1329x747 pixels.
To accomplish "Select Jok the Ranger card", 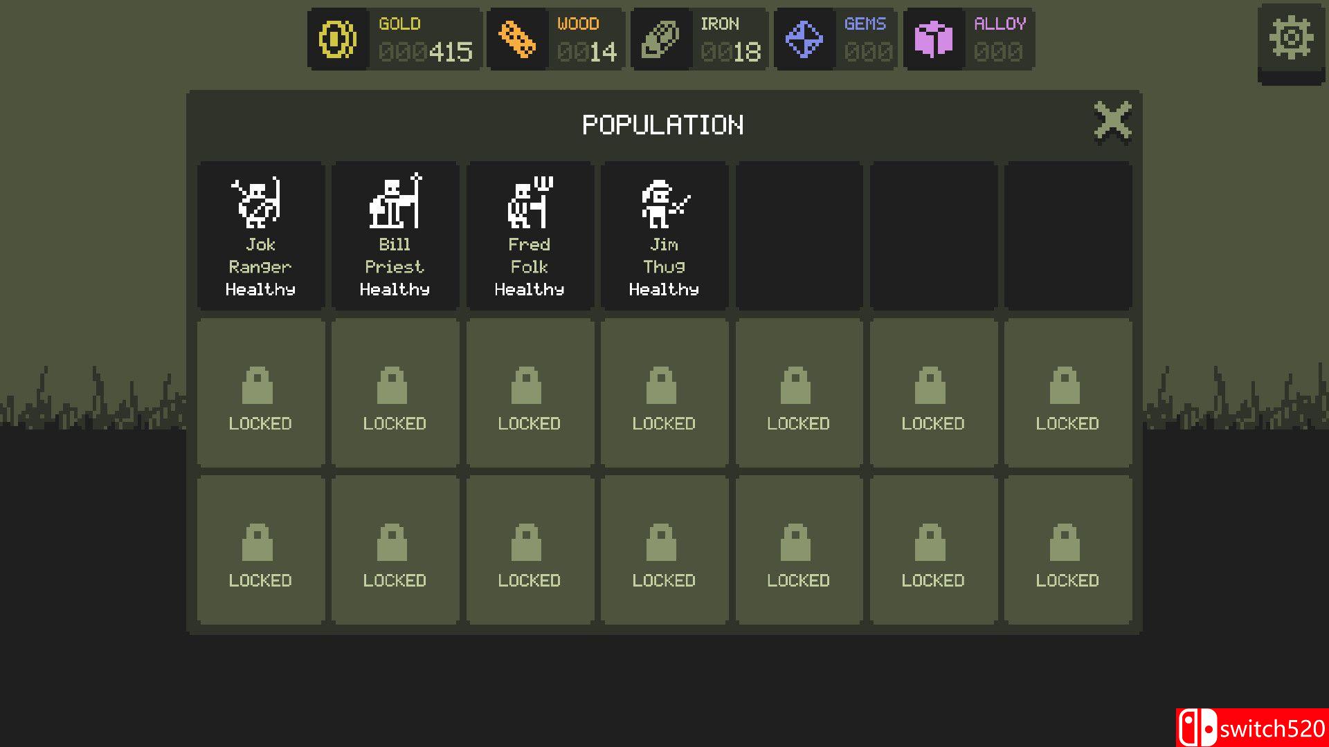I will coord(260,236).
